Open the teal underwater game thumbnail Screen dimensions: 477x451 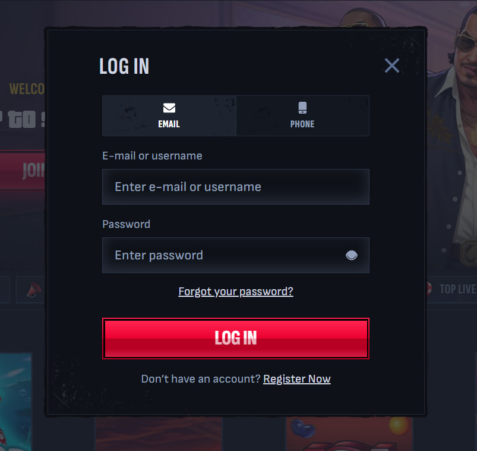click(x=15, y=402)
